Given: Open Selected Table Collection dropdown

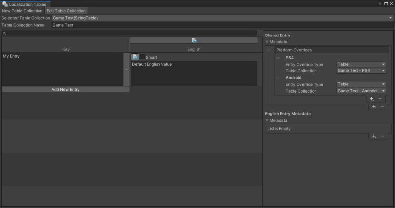Looking at the screenshot, I should point(223,18).
